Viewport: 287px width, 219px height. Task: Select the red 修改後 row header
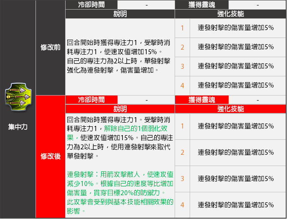(50, 156)
